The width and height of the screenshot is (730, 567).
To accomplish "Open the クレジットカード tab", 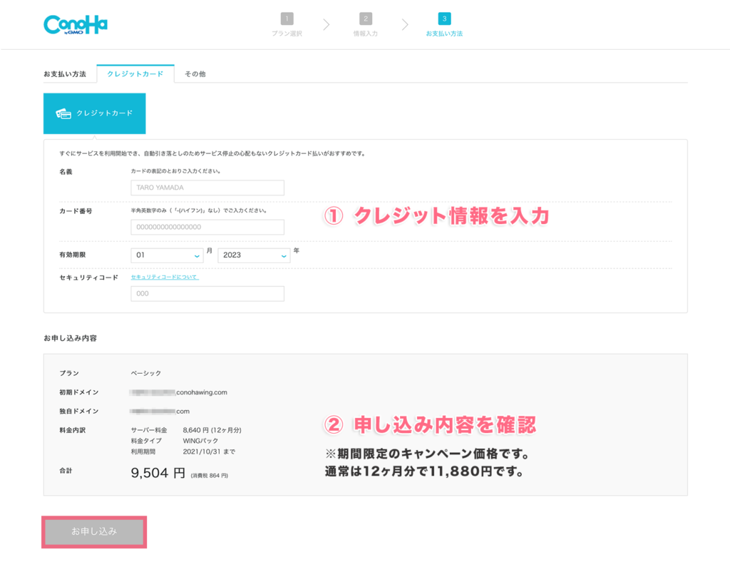I will (x=135, y=73).
